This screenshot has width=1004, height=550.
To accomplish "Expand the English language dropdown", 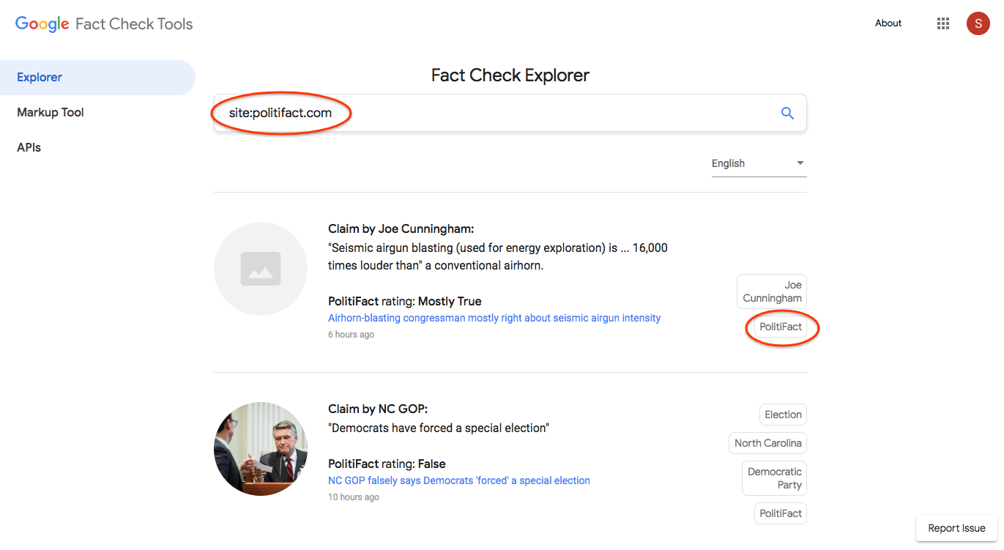I will 758,163.
